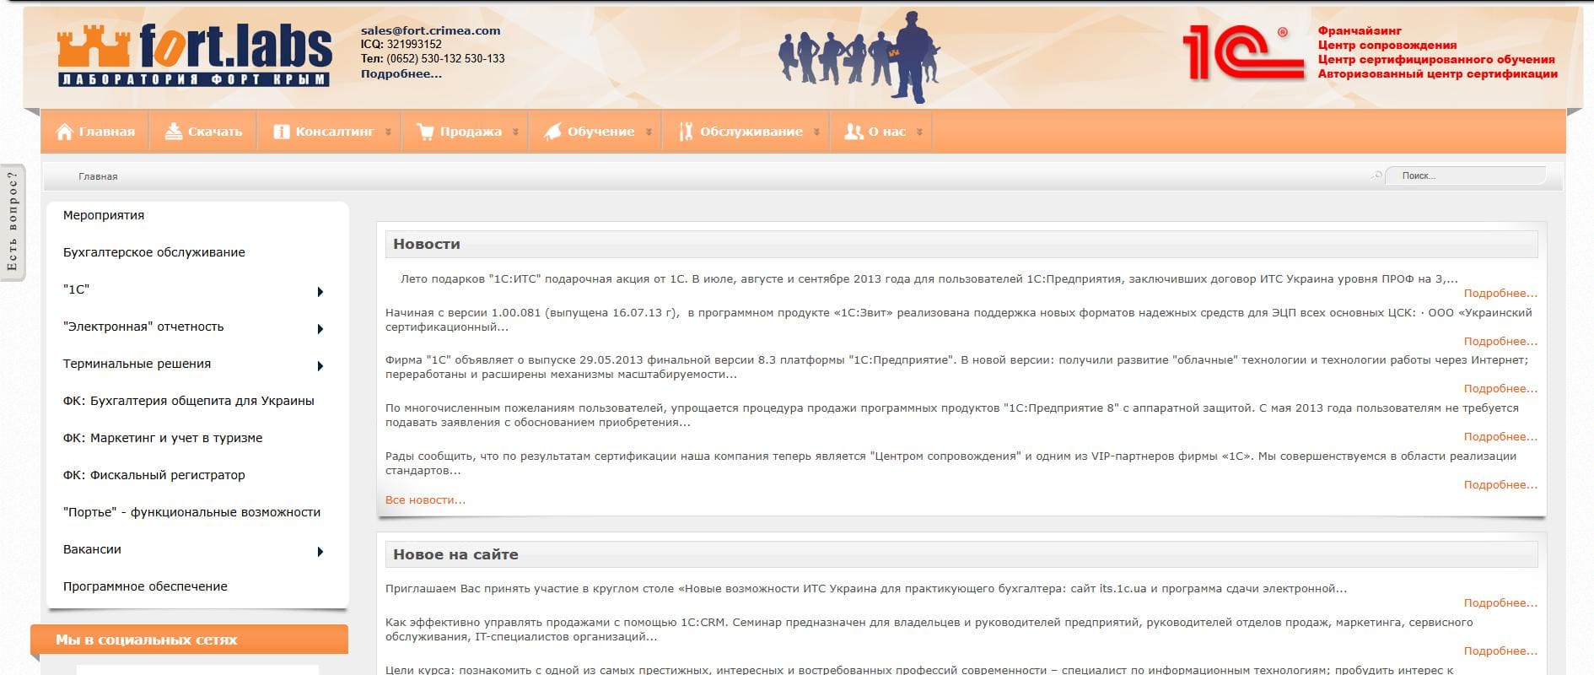The width and height of the screenshot is (1594, 675).
Task: Click the graduation icon beside Обучение
Action: (552, 132)
